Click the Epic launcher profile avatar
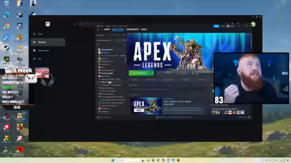This screenshot has width=291, height=163. click(253, 24)
